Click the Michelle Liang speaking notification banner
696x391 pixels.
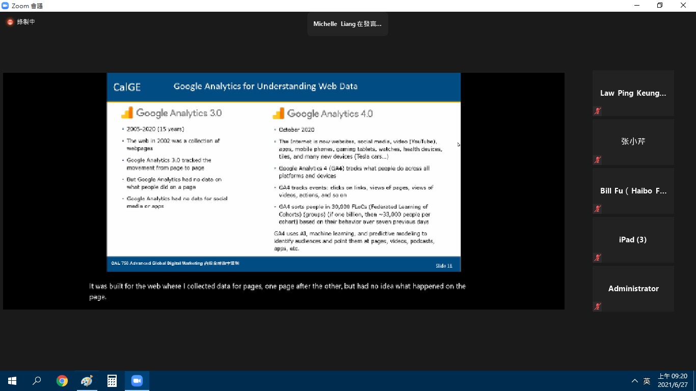tap(347, 24)
